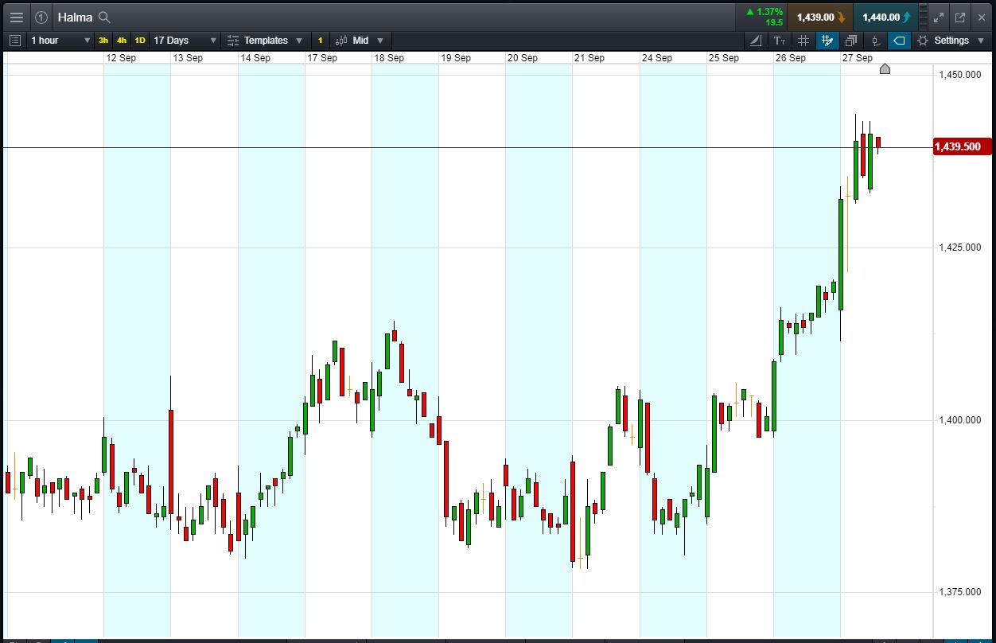The image size is (996, 643).
Task: Toggle the candlestick pattern recognition icon
Action: click(875, 41)
